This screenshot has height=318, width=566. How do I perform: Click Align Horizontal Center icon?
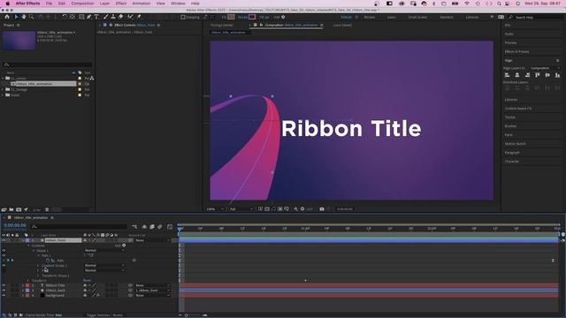[517, 75]
